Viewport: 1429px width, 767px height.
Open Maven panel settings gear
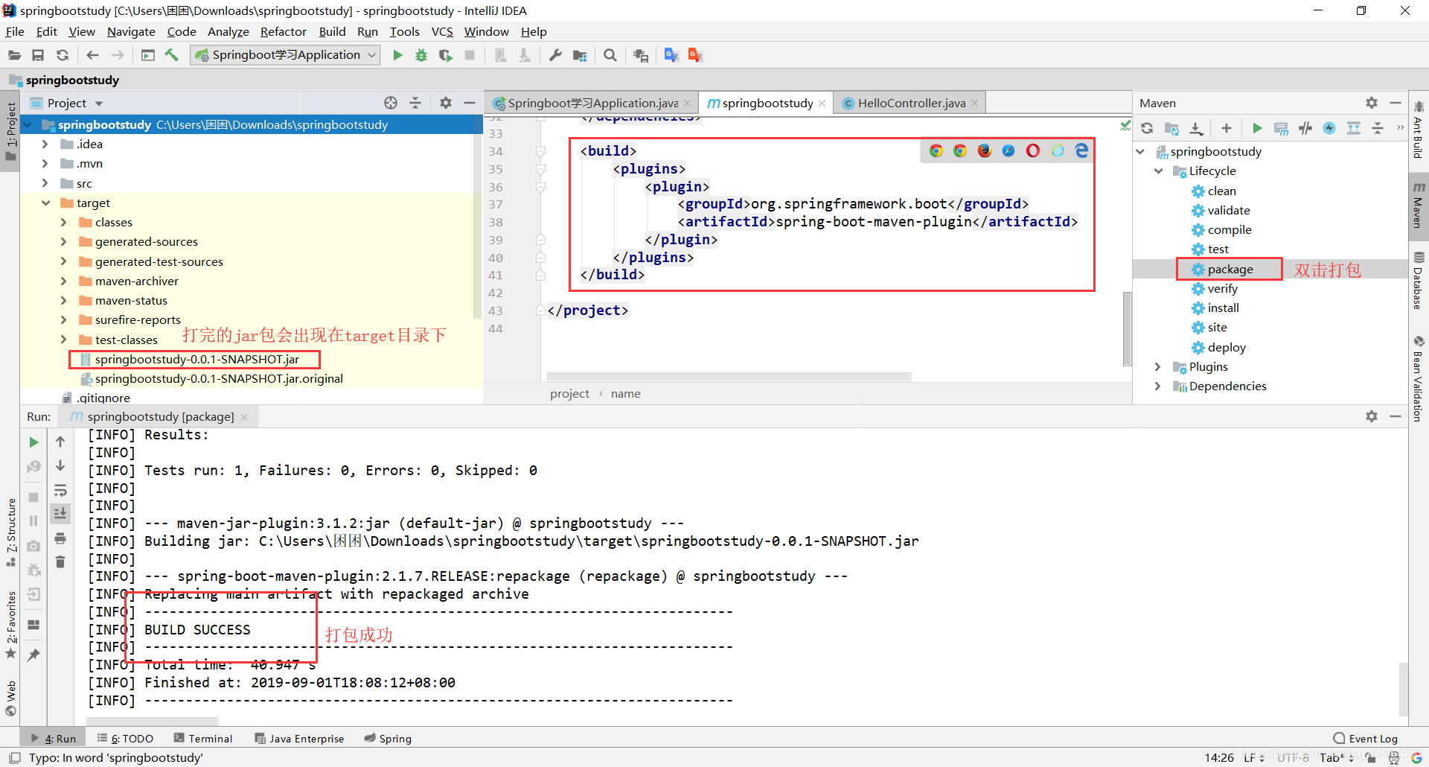(x=1372, y=103)
